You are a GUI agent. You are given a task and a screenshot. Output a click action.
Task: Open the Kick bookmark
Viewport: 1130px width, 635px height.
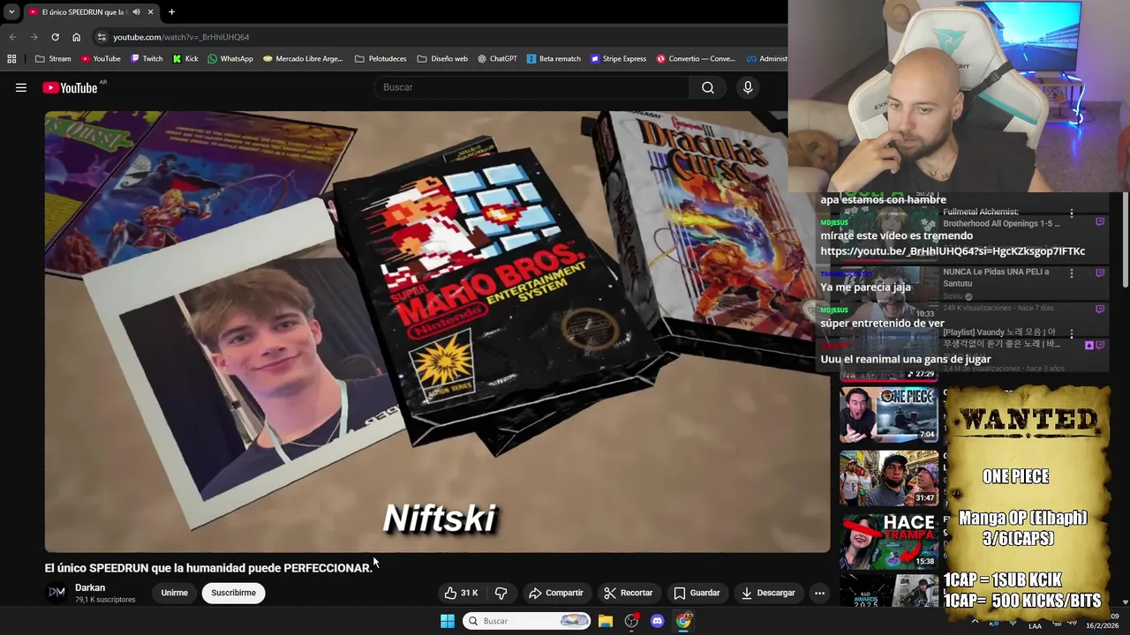(185, 59)
